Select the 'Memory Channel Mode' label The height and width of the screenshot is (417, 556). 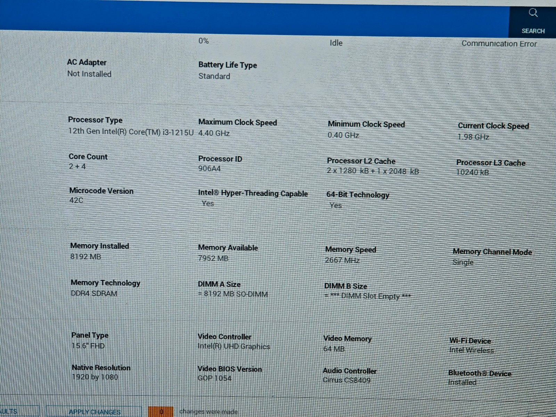pyautogui.click(x=492, y=252)
